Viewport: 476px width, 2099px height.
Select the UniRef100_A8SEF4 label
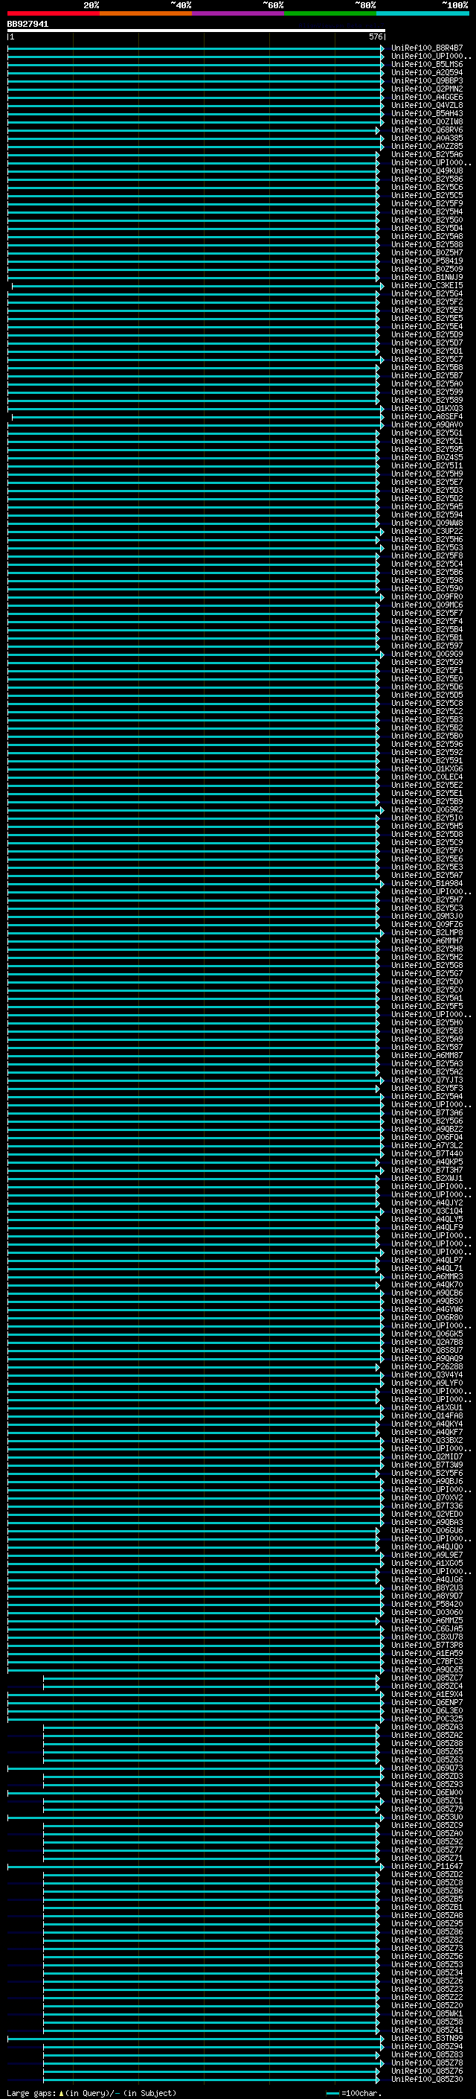tap(427, 416)
